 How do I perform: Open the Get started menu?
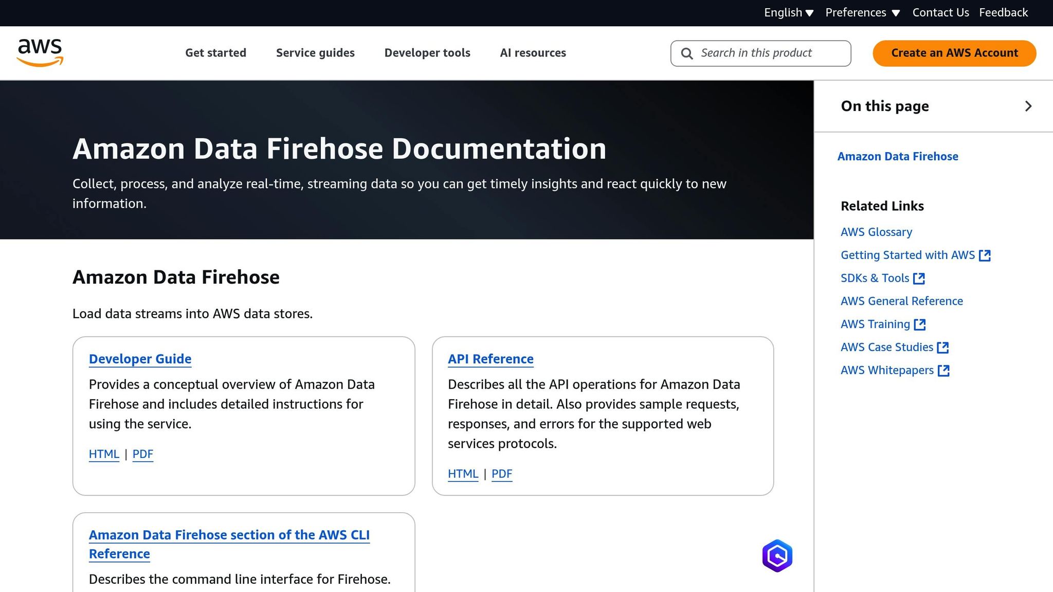point(215,53)
